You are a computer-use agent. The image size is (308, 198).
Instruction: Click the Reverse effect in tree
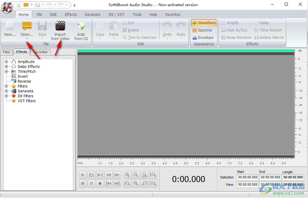pyautogui.click(x=24, y=81)
